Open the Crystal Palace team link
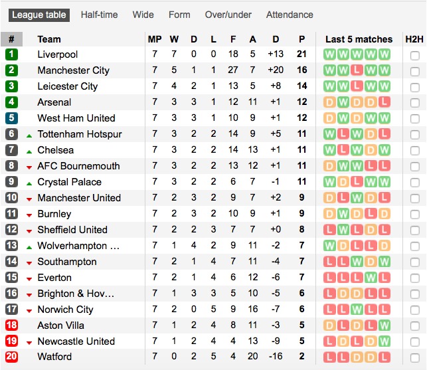 click(x=70, y=182)
